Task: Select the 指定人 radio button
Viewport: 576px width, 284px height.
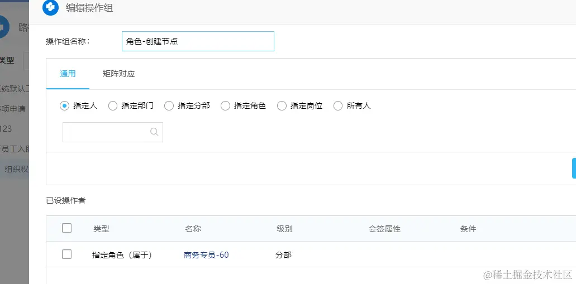Action: 64,106
